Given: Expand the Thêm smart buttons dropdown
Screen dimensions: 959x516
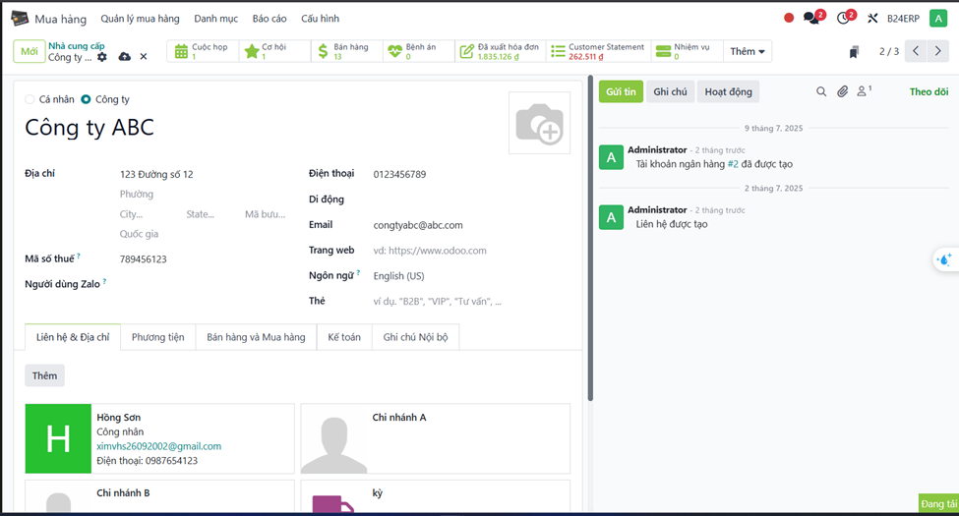Looking at the screenshot, I should (749, 51).
